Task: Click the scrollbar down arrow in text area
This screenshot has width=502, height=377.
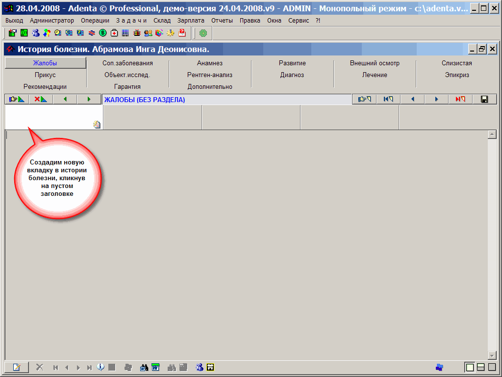Action: click(492, 355)
